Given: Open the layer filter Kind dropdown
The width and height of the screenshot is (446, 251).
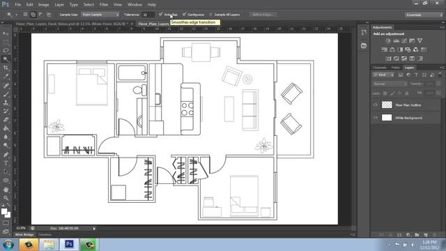Looking at the screenshot, I should point(383,75).
